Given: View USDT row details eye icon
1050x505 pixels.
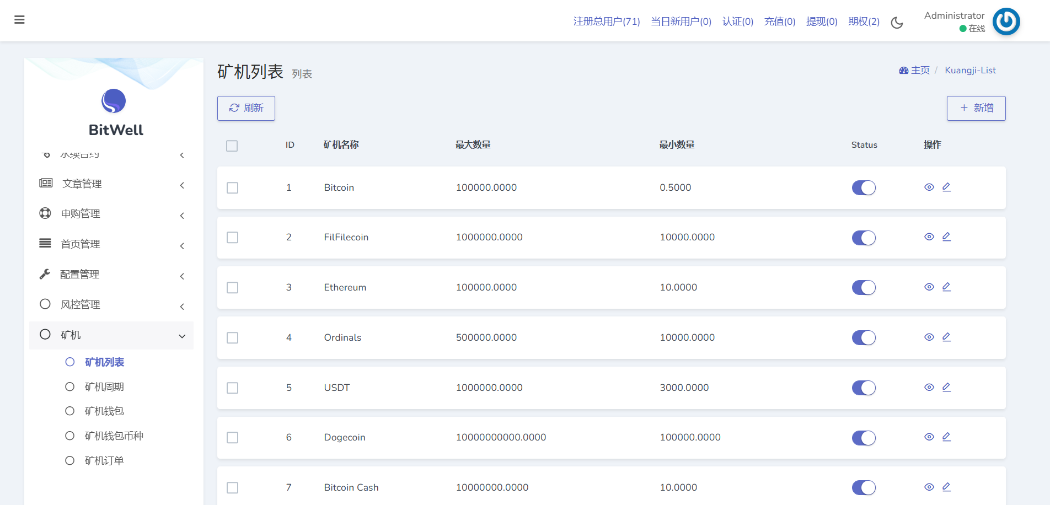Looking at the screenshot, I should 929,388.
